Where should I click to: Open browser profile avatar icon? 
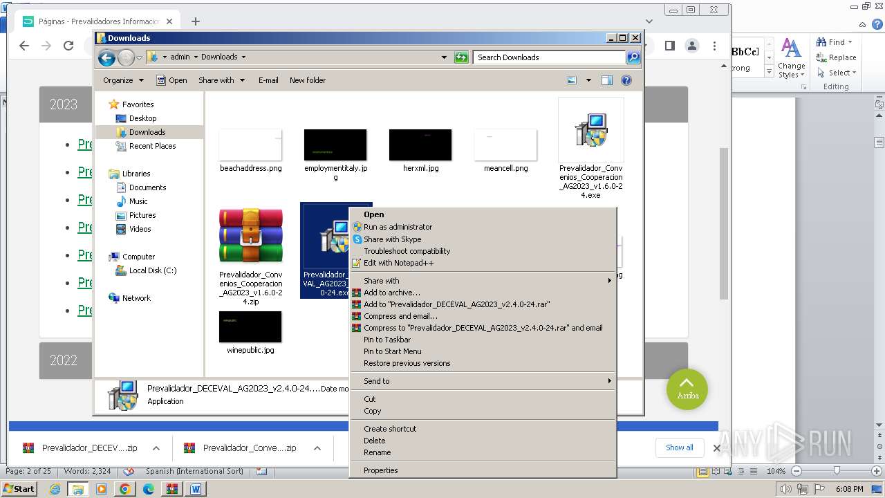[x=691, y=46]
